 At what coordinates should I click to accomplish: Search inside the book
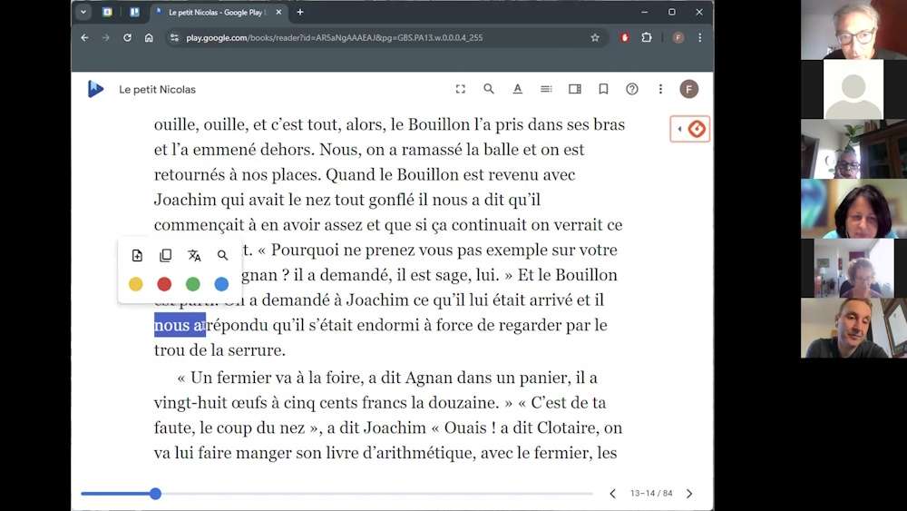pos(489,89)
